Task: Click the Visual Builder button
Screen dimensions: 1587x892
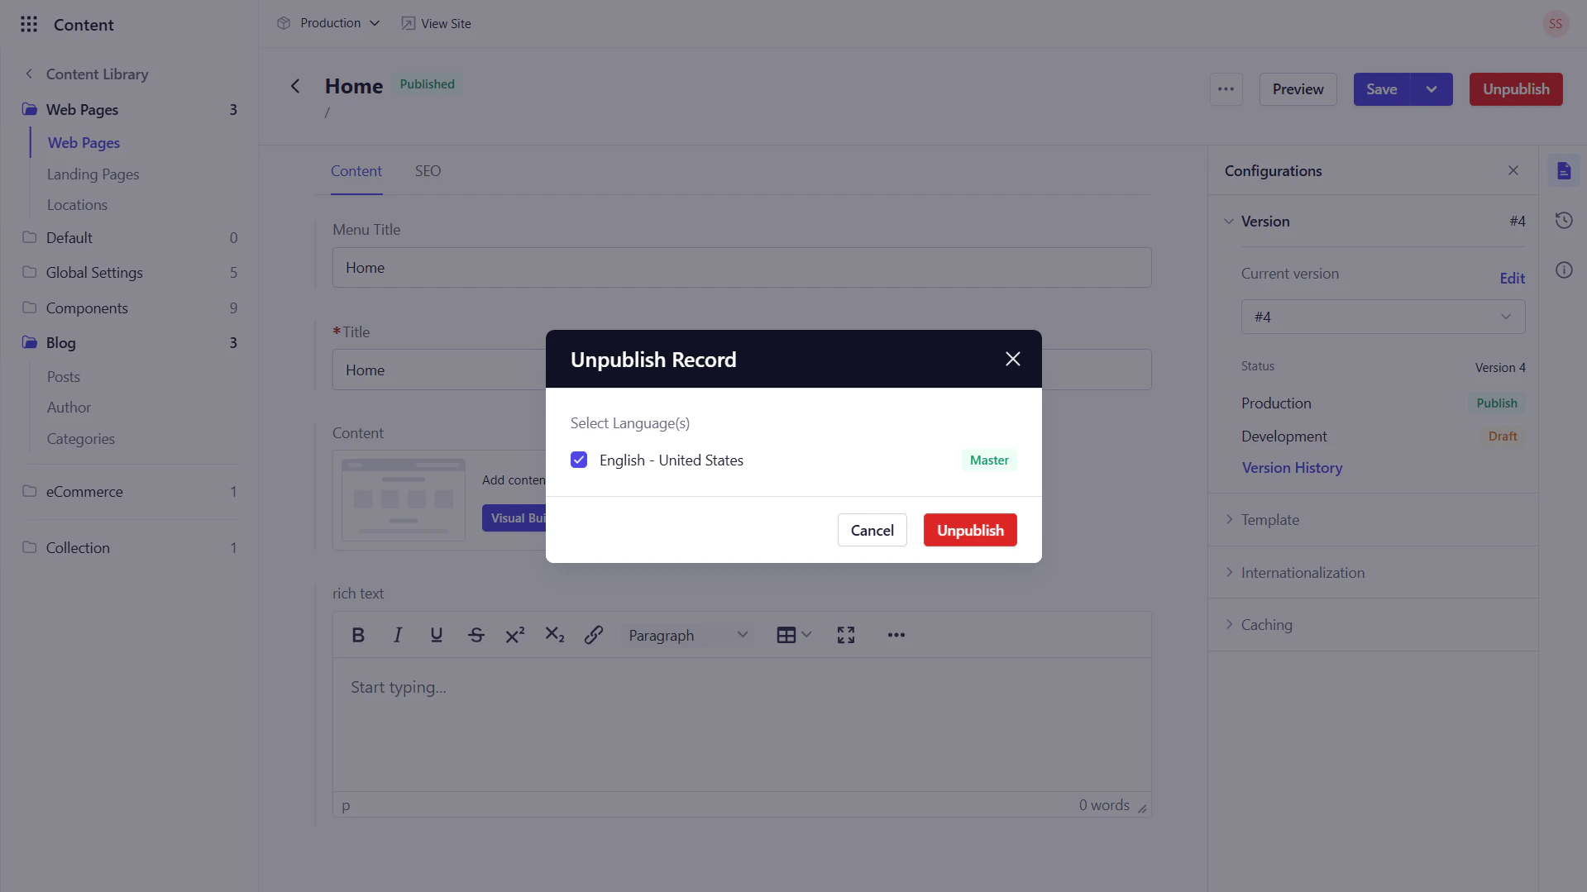Action: pos(514,518)
